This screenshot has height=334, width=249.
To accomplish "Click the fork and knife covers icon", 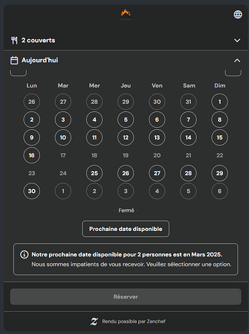I will [14, 40].
